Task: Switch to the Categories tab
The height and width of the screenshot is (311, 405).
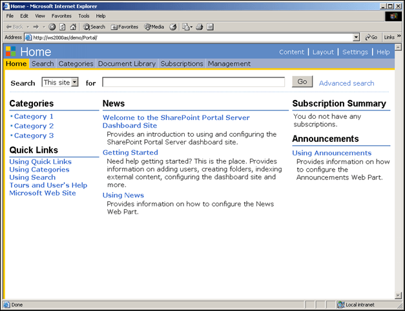Action: pyautogui.click(x=76, y=64)
